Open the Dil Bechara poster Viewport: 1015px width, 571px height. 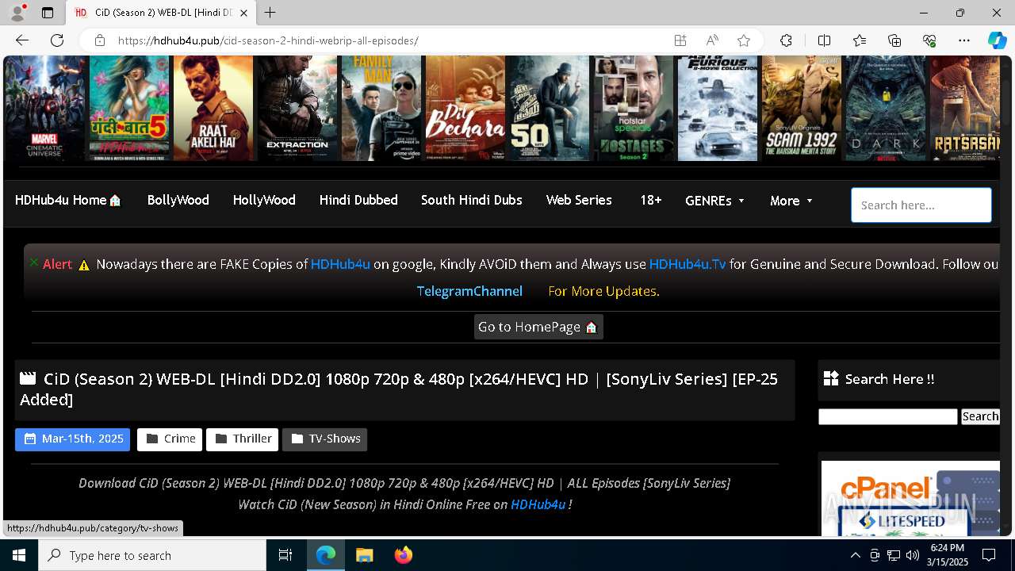pyautogui.click(x=465, y=109)
